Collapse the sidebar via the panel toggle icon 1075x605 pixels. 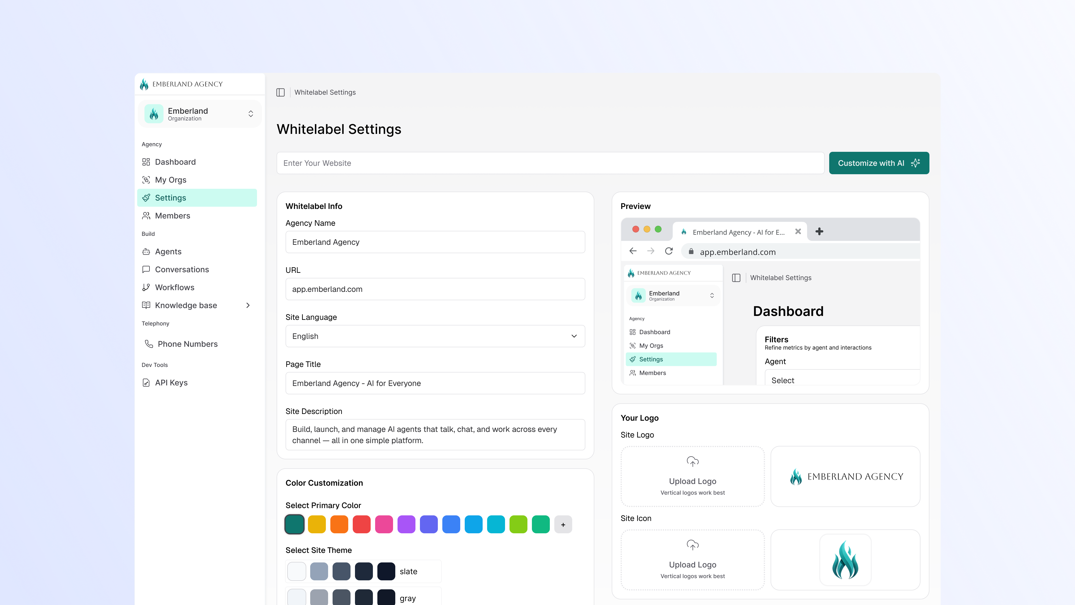point(280,92)
